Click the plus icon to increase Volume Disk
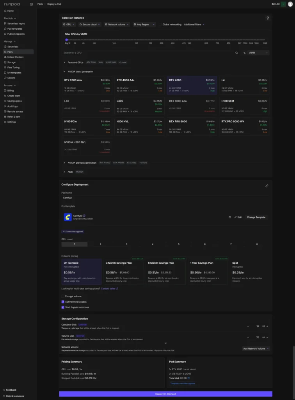 pos(267,337)
